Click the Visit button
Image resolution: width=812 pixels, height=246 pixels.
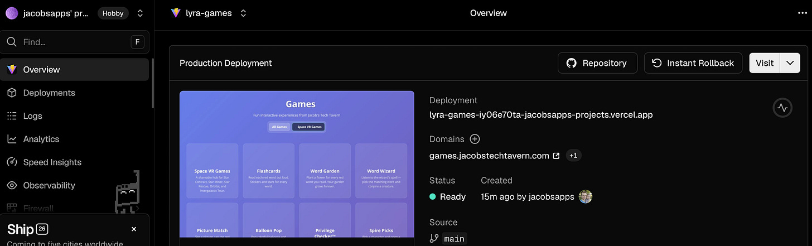pos(765,63)
